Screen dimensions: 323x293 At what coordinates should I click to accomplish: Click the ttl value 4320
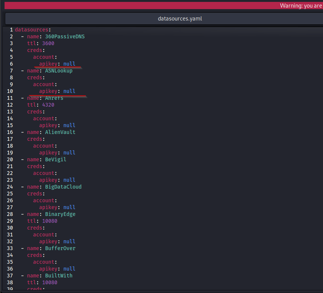coord(48,105)
